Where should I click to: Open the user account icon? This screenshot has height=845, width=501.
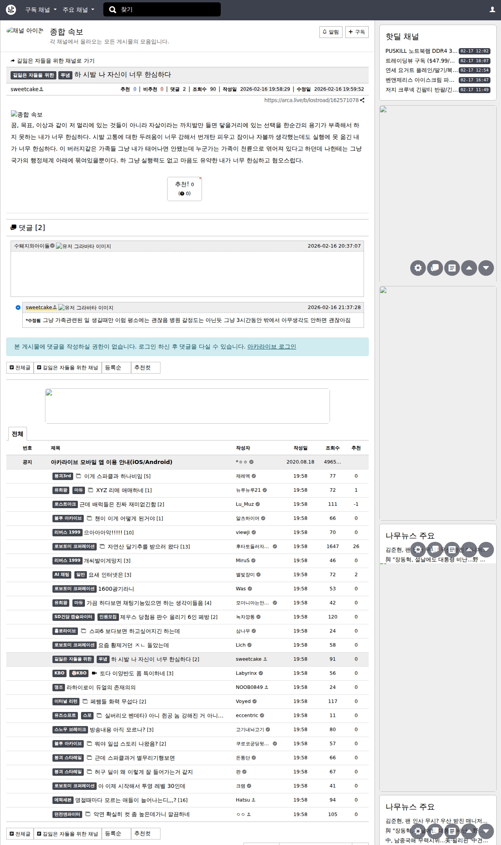pos(492,10)
